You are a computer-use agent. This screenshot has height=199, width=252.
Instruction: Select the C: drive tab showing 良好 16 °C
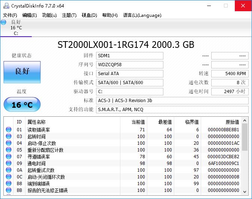coord(16,27)
